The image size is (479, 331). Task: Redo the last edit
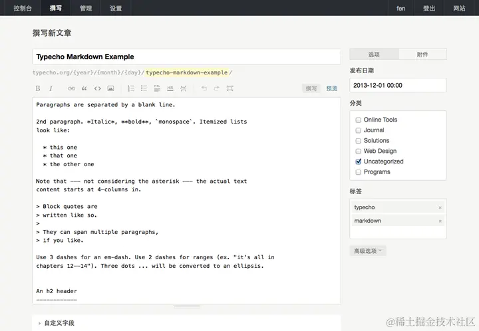pos(217,88)
